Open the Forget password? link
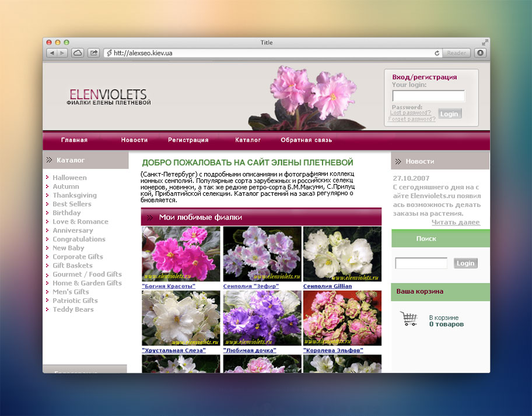 (412, 119)
